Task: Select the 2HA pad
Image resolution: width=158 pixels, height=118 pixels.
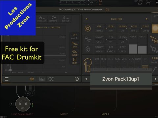Action: pos(124,60)
